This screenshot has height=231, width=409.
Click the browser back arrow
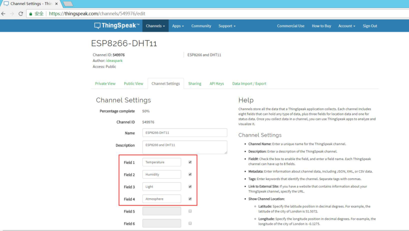3,14
